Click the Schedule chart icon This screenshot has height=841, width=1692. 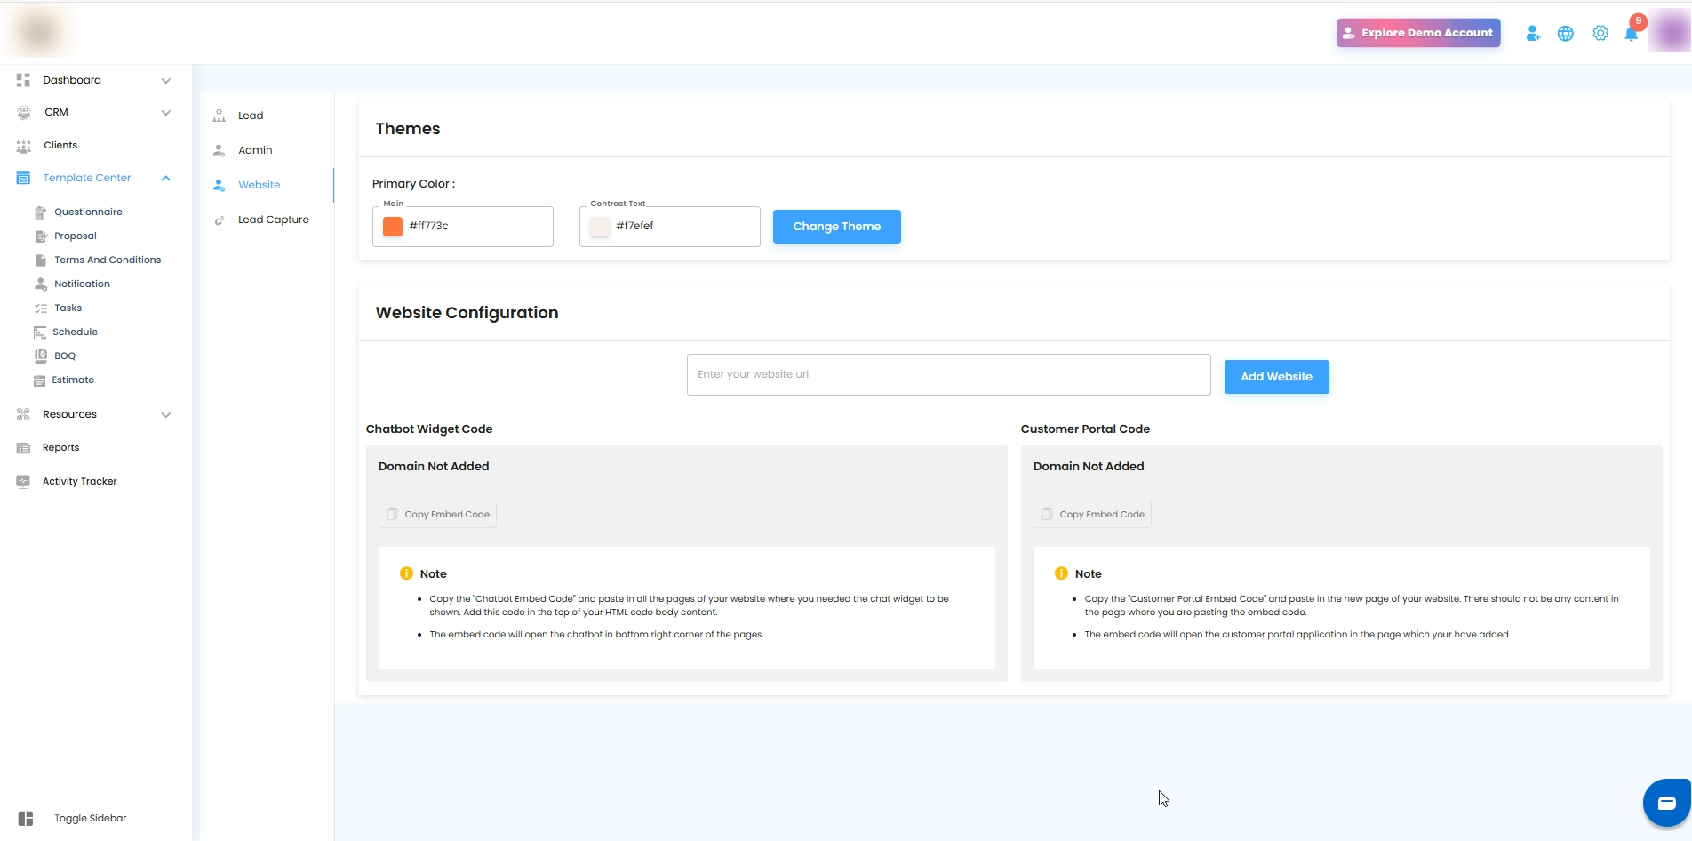coord(40,332)
